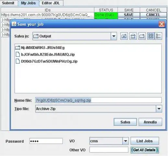
Task: Click the List Jobs button
Action: [145, 141]
